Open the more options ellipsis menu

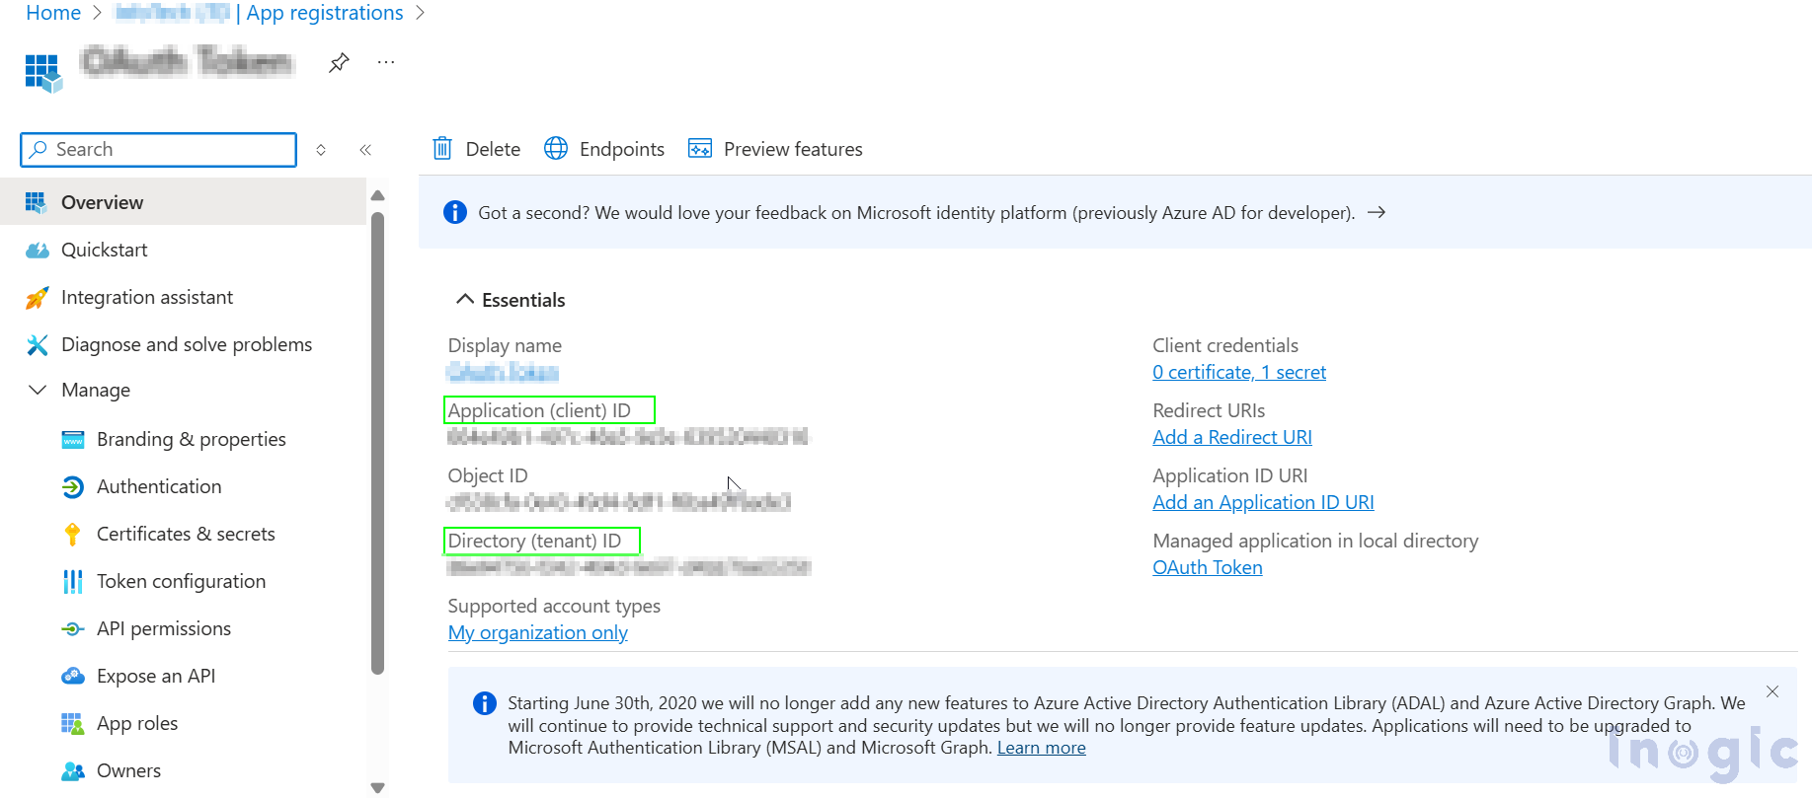pos(386,63)
